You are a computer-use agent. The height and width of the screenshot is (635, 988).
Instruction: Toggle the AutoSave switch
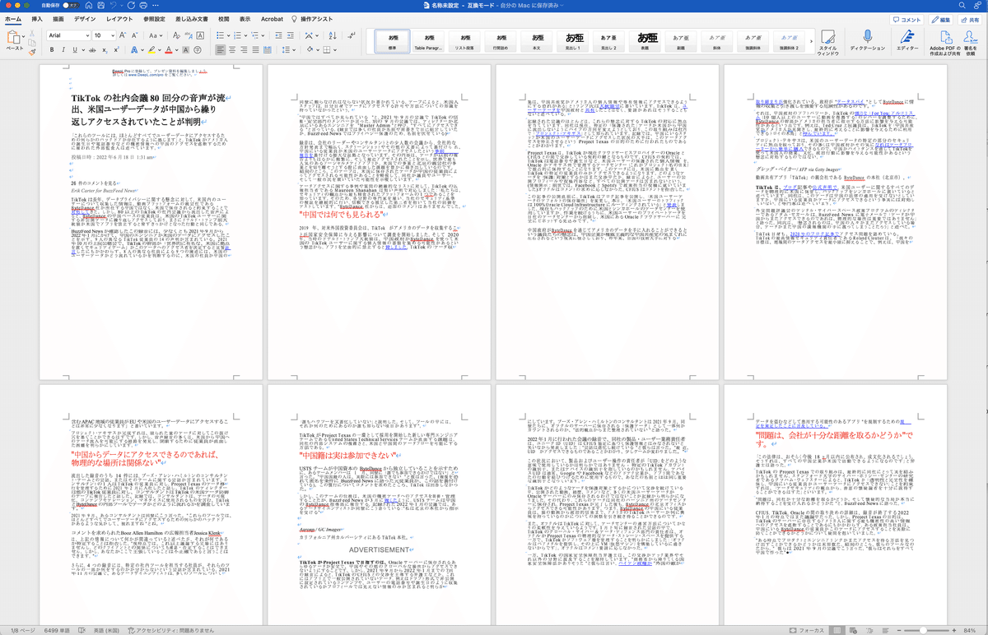coord(71,5)
